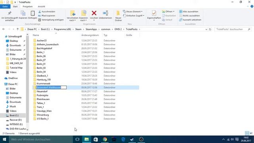This screenshot has height=143, width=254.
Task: Open Musik in navigation pane
Action: [x=13, y=106]
